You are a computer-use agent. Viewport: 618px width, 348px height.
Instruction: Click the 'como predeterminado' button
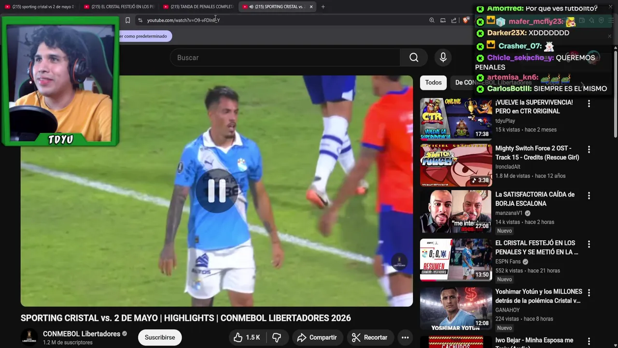click(145, 36)
